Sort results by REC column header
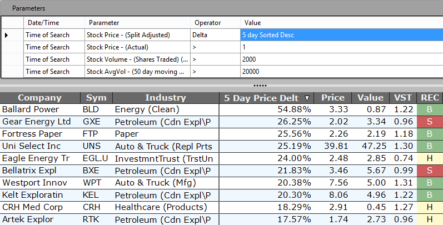Viewport: 443px width, 225px height. tap(430, 98)
